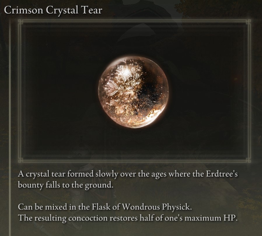Click the bright white highlight inside the orb
262x236 pixels.
pyautogui.click(x=126, y=72)
